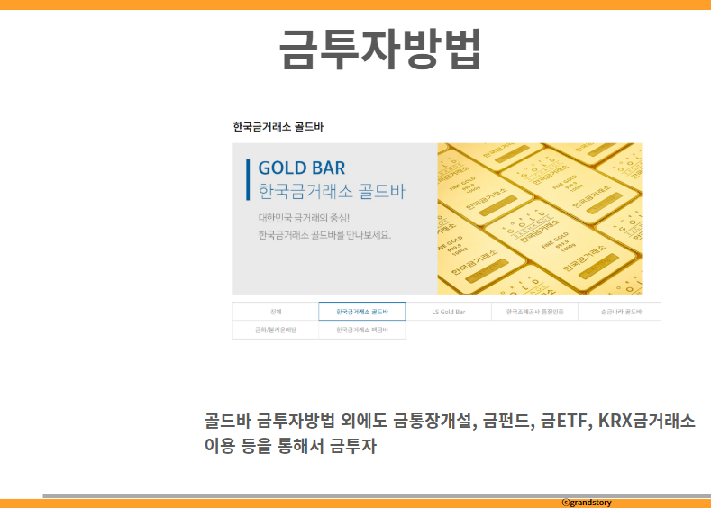The image size is (711, 508).
Task: Select the 순금나라 골드바 tab
Action: click(619, 312)
